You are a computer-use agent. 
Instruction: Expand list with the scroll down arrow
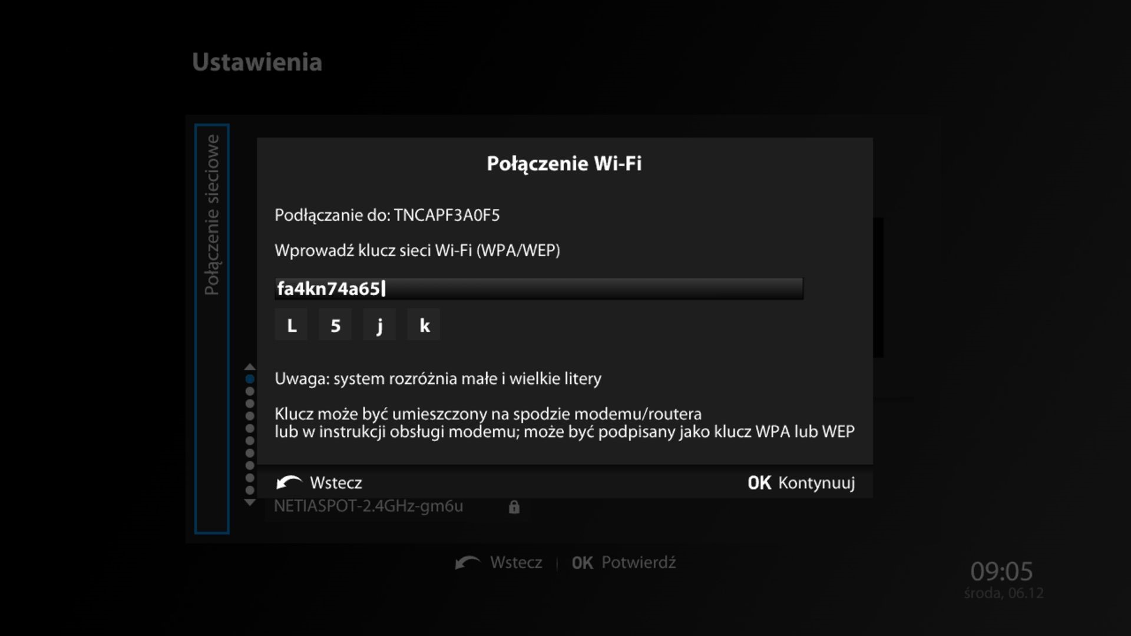250,502
